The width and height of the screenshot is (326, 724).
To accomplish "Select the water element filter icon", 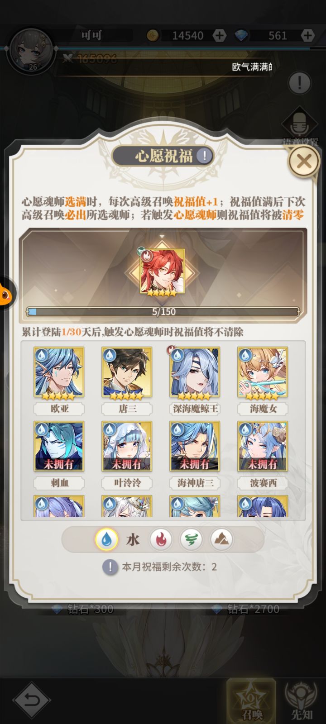I will coord(107,539).
